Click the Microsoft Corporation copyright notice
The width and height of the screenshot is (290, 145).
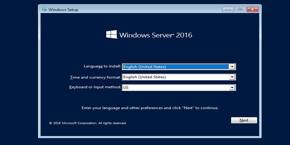point(88,123)
